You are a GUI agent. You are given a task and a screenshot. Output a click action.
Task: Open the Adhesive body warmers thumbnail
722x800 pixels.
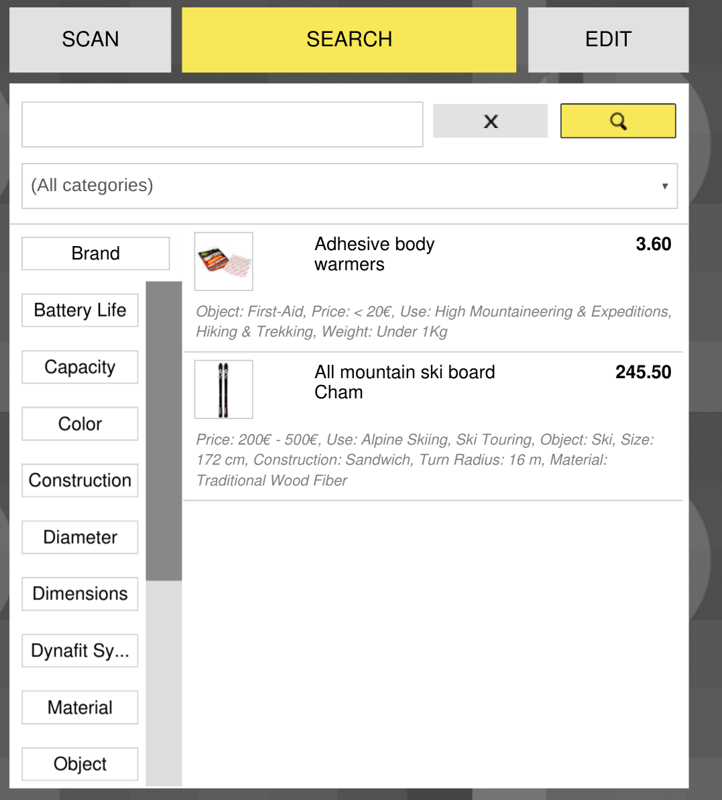pos(223,262)
